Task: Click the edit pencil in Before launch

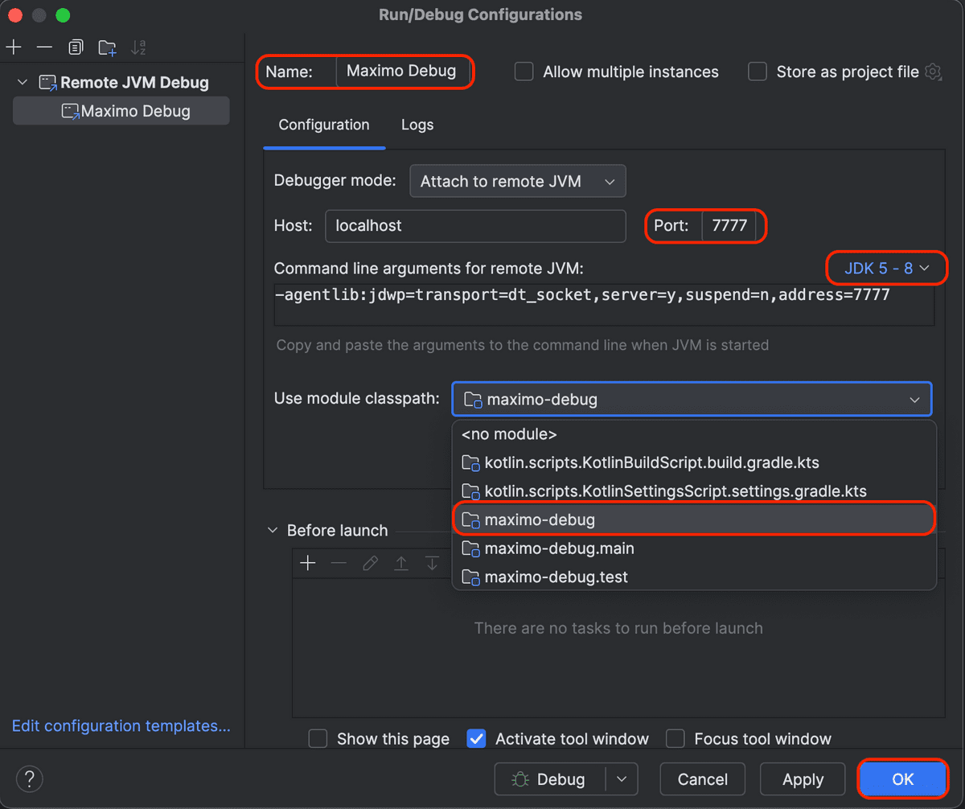Action: [370, 563]
